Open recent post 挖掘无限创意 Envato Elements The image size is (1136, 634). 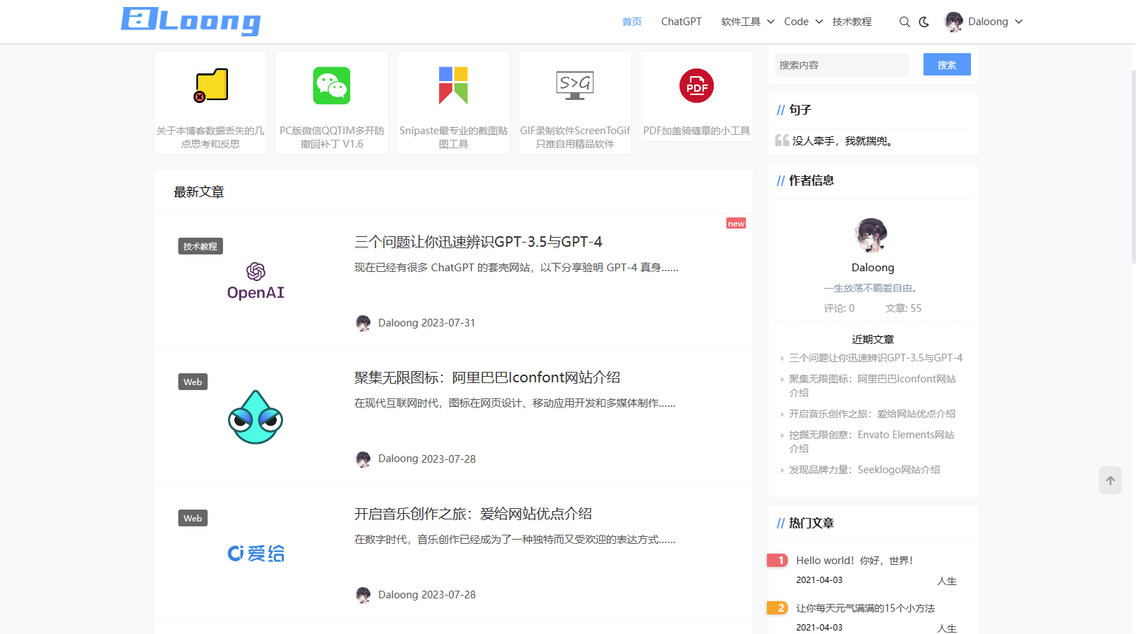coord(872,442)
